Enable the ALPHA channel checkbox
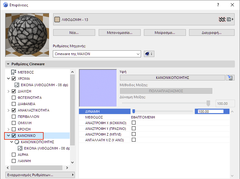The image size is (240, 179). pyautogui.click(x=14, y=155)
